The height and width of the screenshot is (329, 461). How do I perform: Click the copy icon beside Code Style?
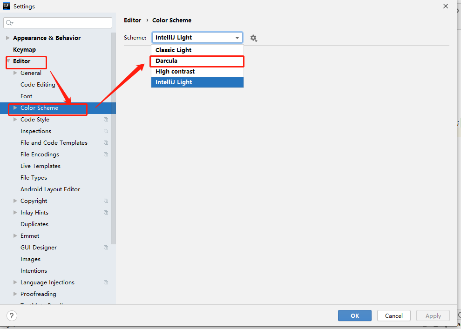pyautogui.click(x=106, y=120)
